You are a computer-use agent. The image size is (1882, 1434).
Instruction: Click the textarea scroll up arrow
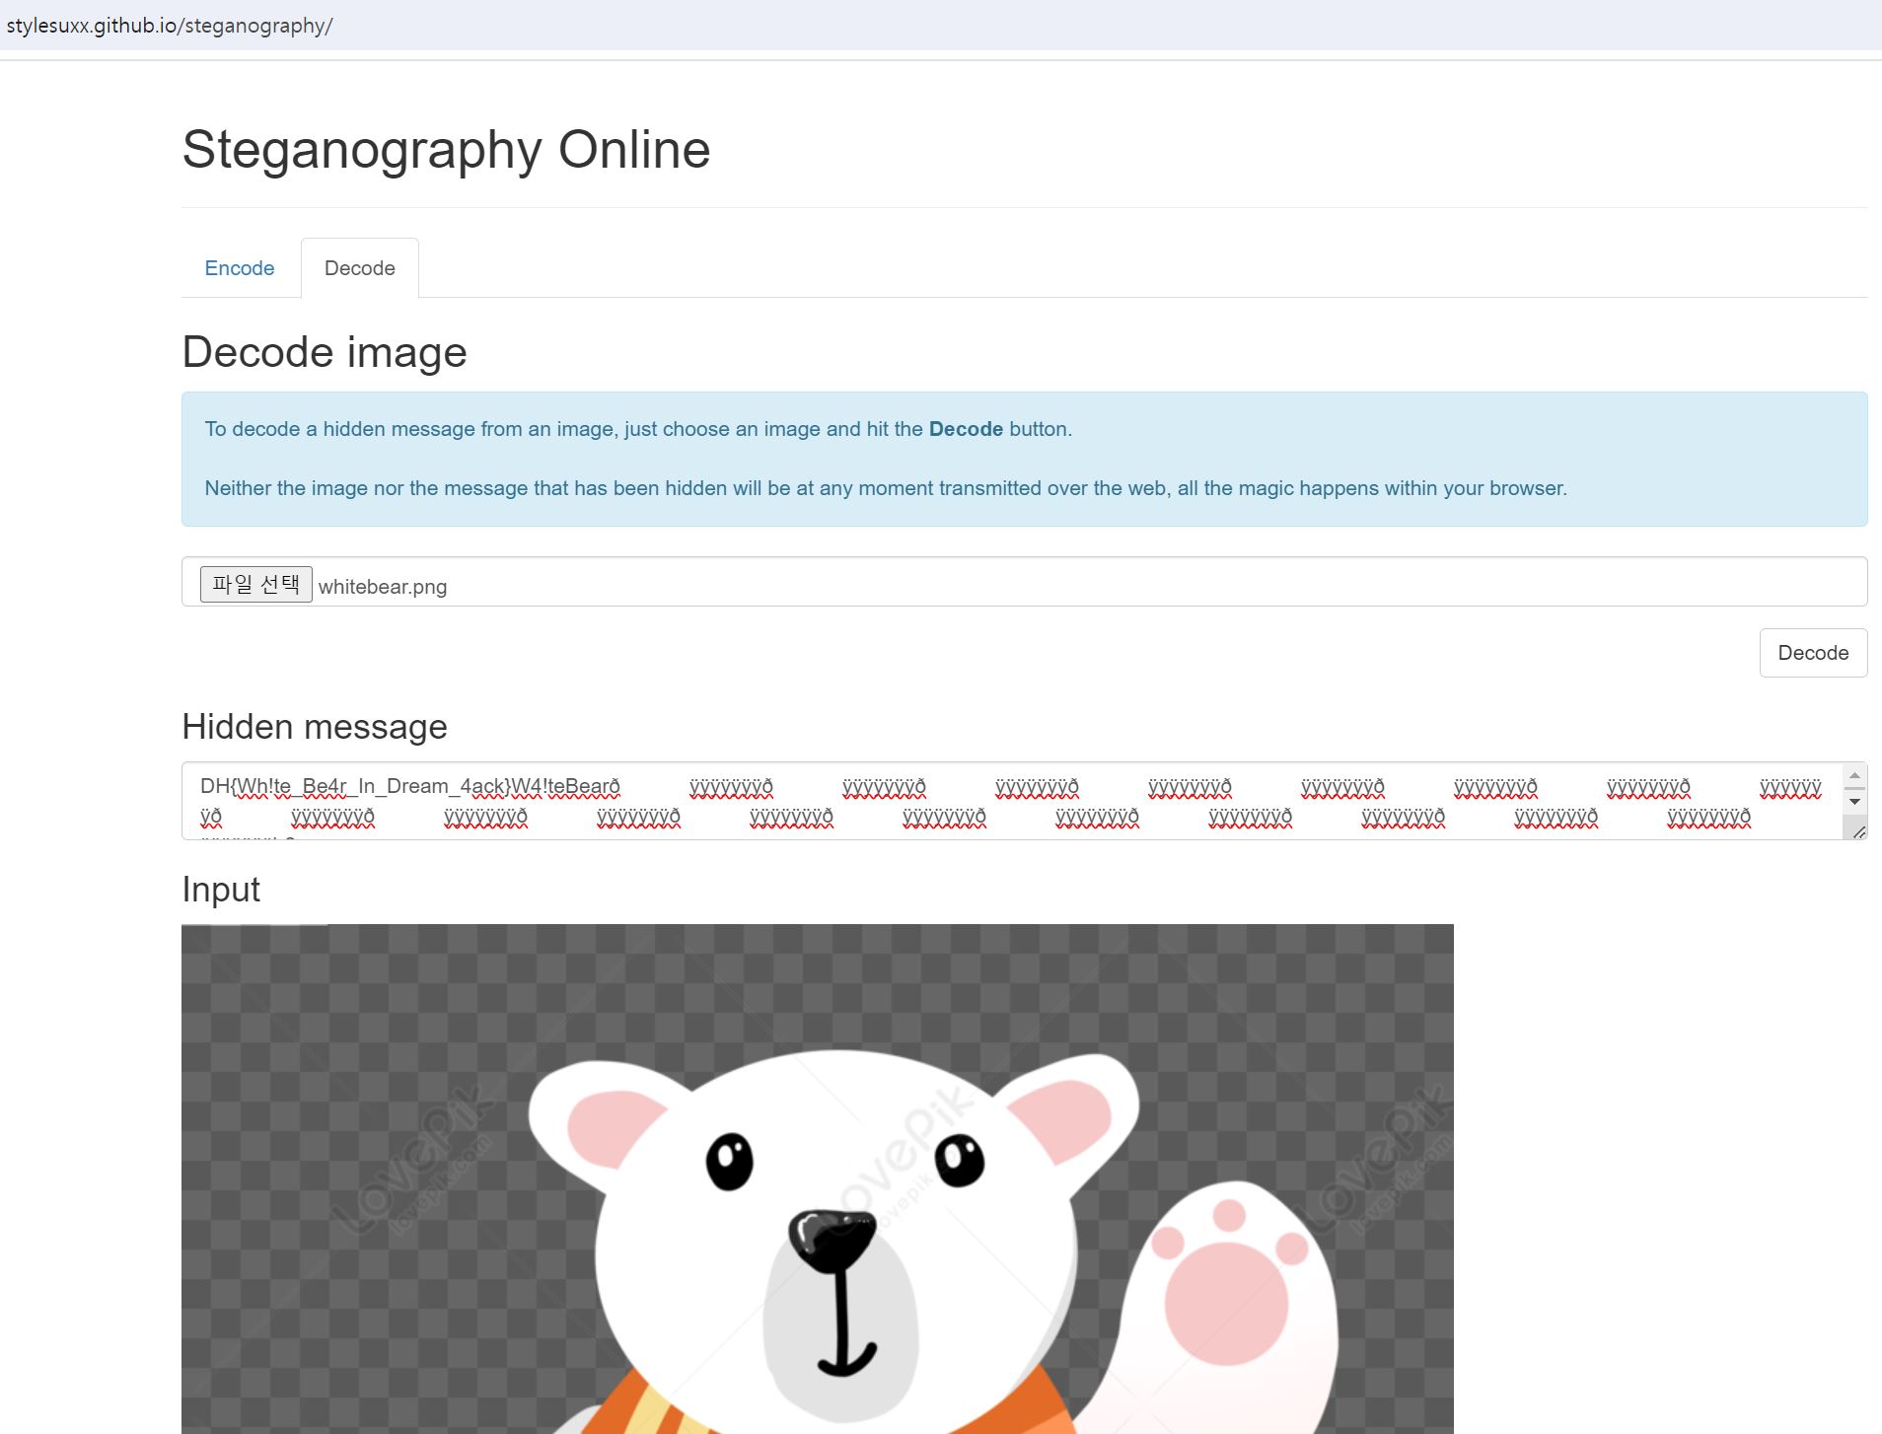(1854, 776)
